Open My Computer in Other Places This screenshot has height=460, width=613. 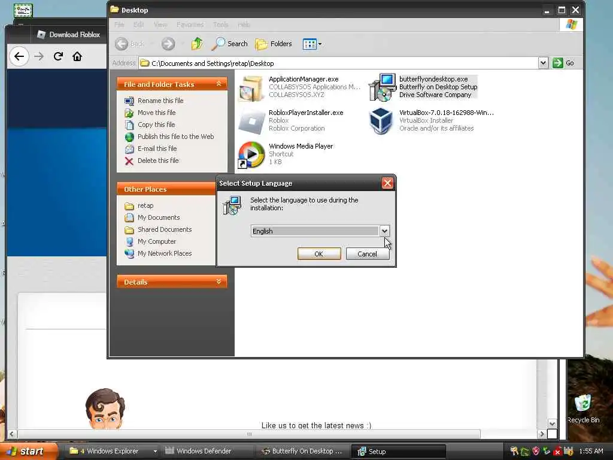pyautogui.click(x=157, y=242)
